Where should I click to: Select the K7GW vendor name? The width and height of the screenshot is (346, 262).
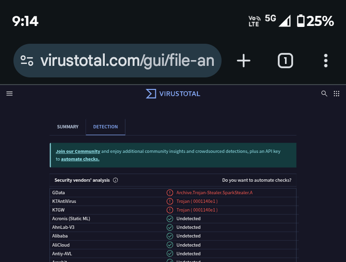pyautogui.click(x=58, y=210)
